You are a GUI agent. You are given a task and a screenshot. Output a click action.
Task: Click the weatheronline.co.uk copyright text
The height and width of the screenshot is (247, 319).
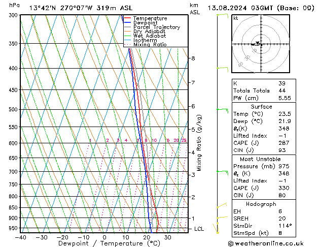pos(266,243)
